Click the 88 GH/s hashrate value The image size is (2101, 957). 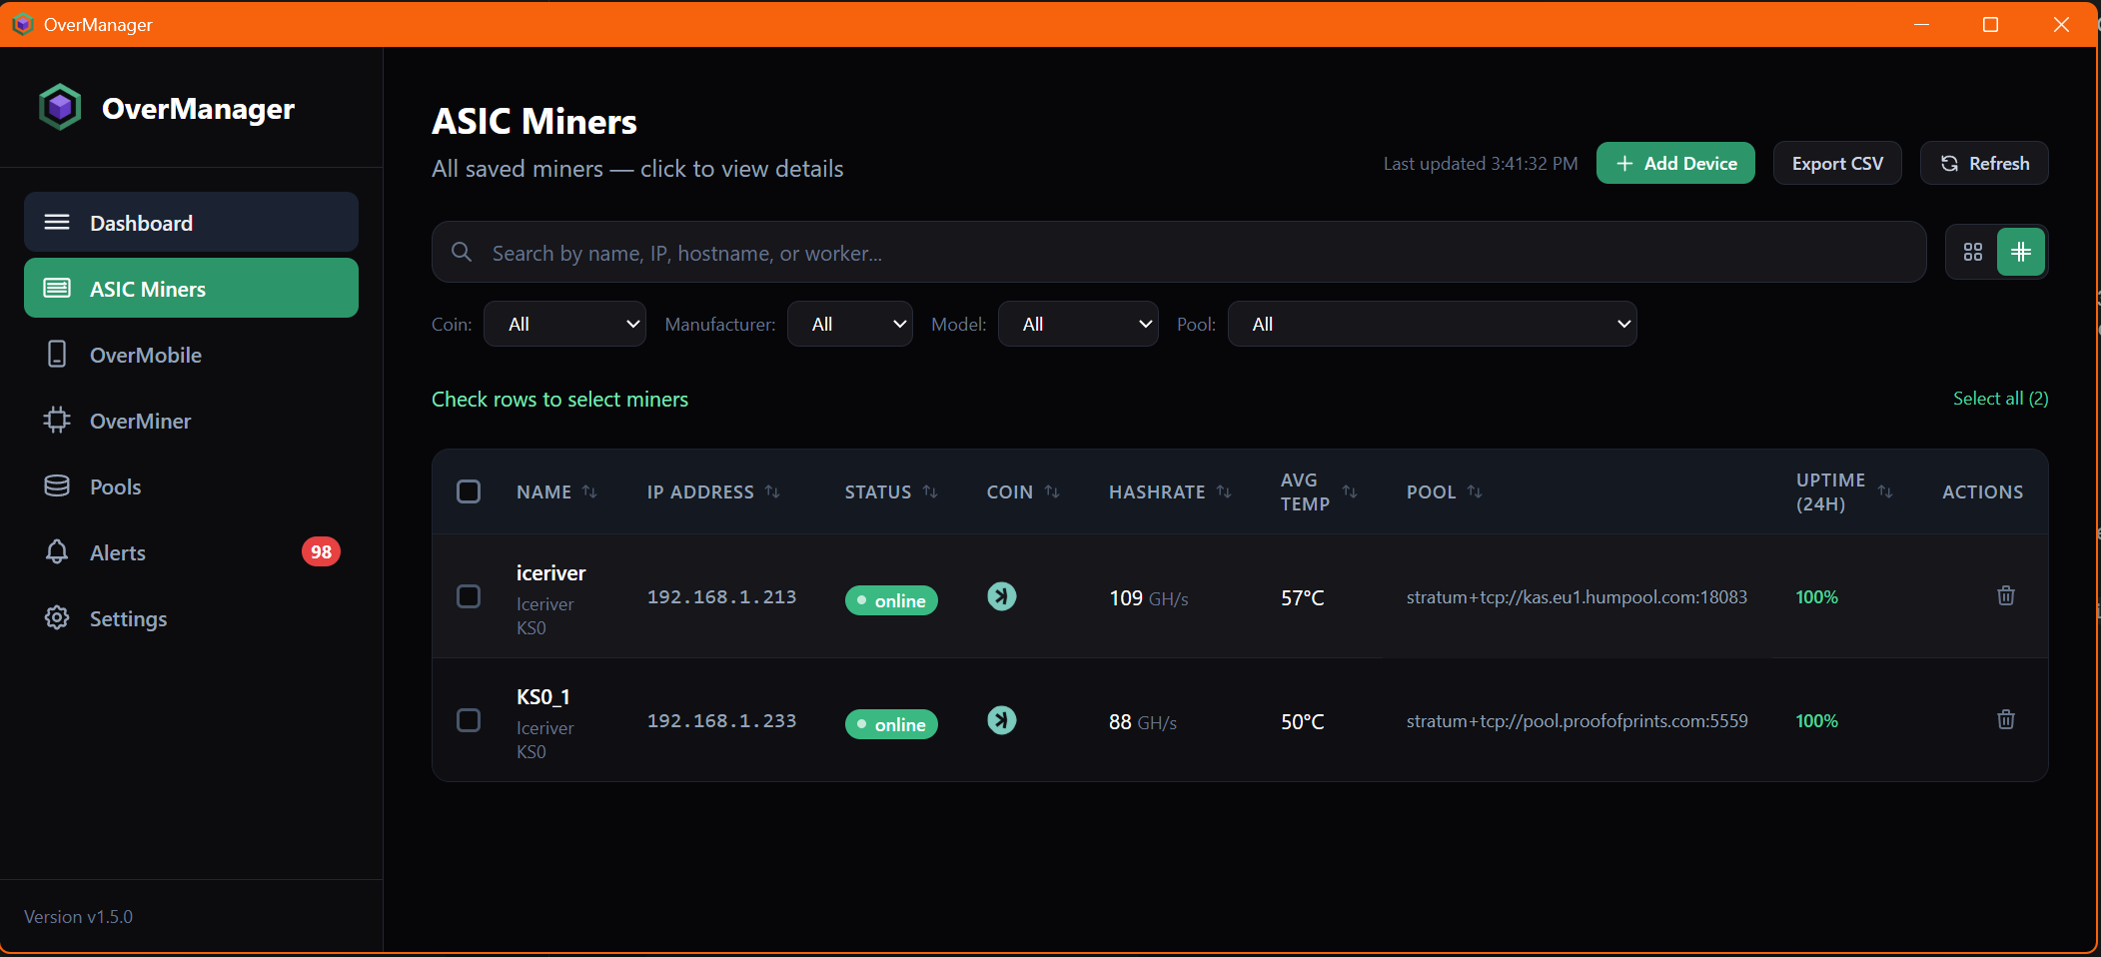click(1143, 721)
